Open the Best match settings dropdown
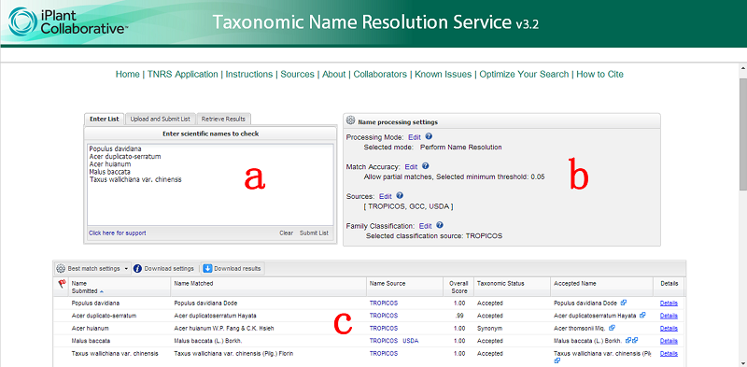Image resolution: width=747 pixels, height=367 pixels. (92, 268)
